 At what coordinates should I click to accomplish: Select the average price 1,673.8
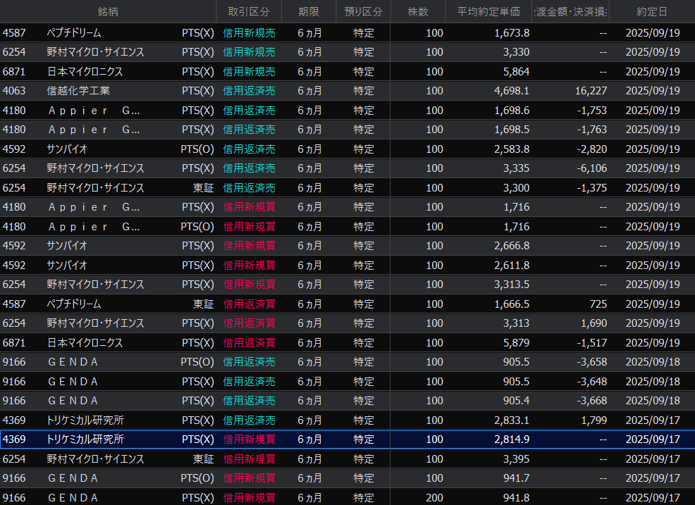[x=512, y=33]
